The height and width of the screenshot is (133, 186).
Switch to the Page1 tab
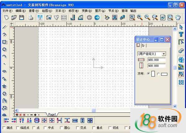[52, 115]
